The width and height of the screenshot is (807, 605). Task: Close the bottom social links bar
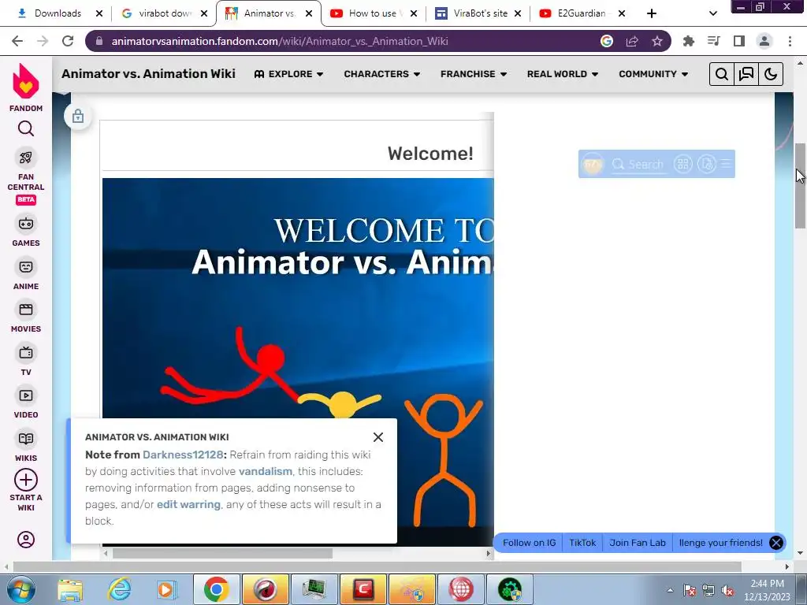[776, 543]
